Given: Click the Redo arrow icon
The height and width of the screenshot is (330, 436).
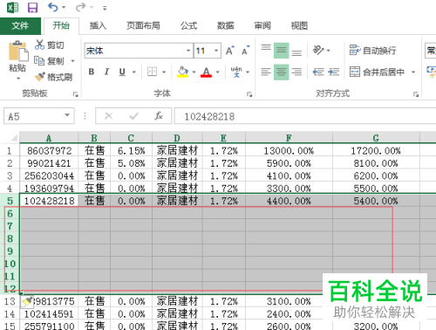Looking at the screenshot, I should pos(81,7).
